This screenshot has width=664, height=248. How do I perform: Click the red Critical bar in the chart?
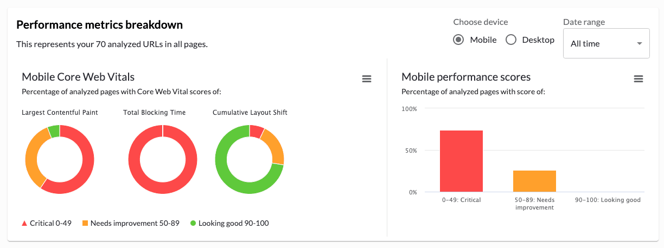tap(461, 161)
